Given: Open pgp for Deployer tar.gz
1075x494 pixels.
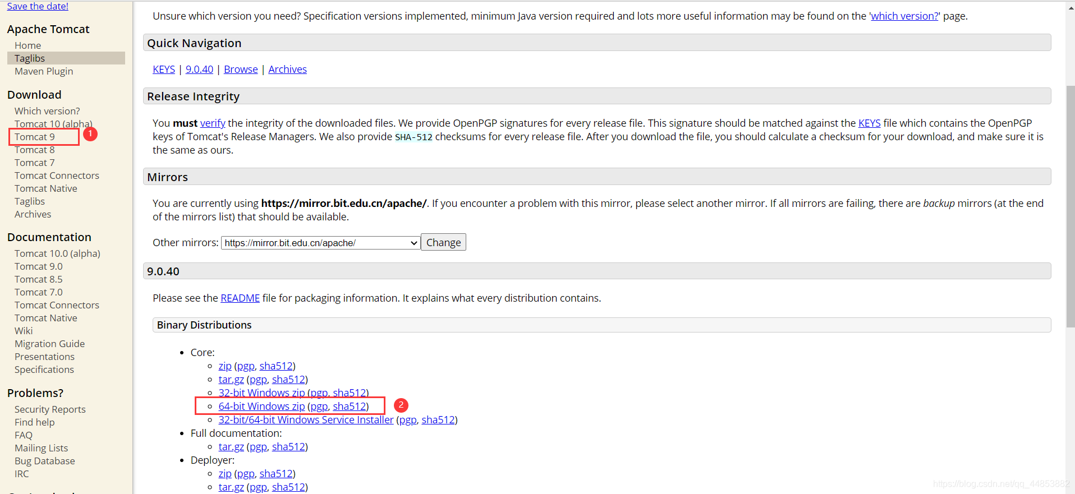Looking at the screenshot, I should [x=258, y=487].
